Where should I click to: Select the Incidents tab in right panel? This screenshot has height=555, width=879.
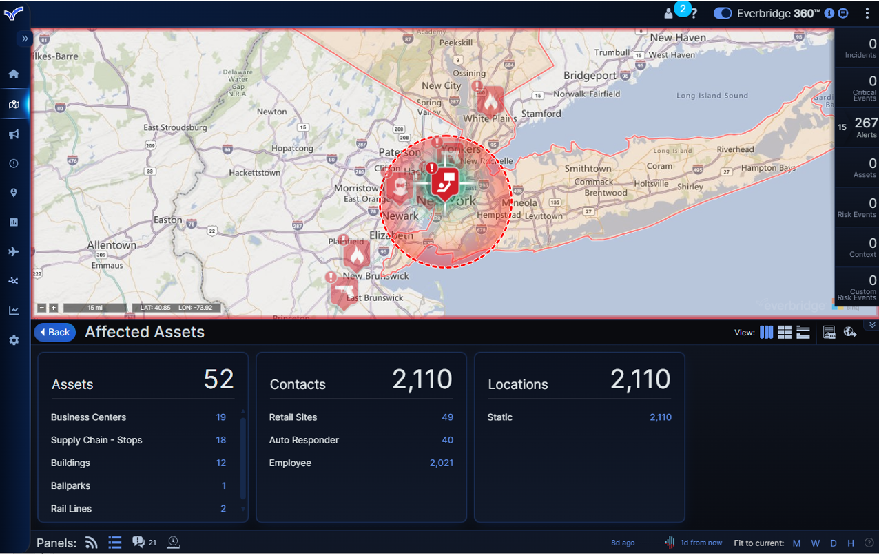click(x=858, y=48)
